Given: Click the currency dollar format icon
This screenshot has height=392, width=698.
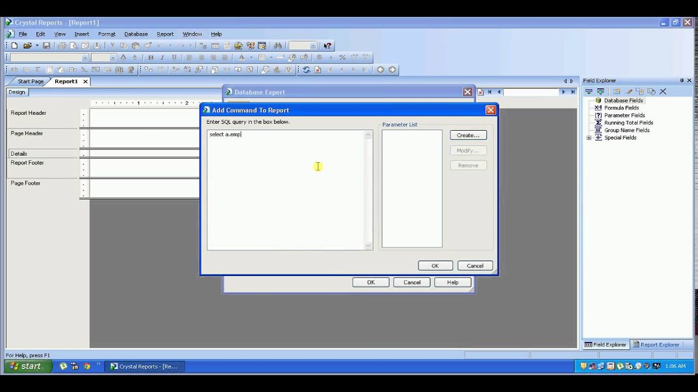Looking at the screenshot, I should [319, 57].
